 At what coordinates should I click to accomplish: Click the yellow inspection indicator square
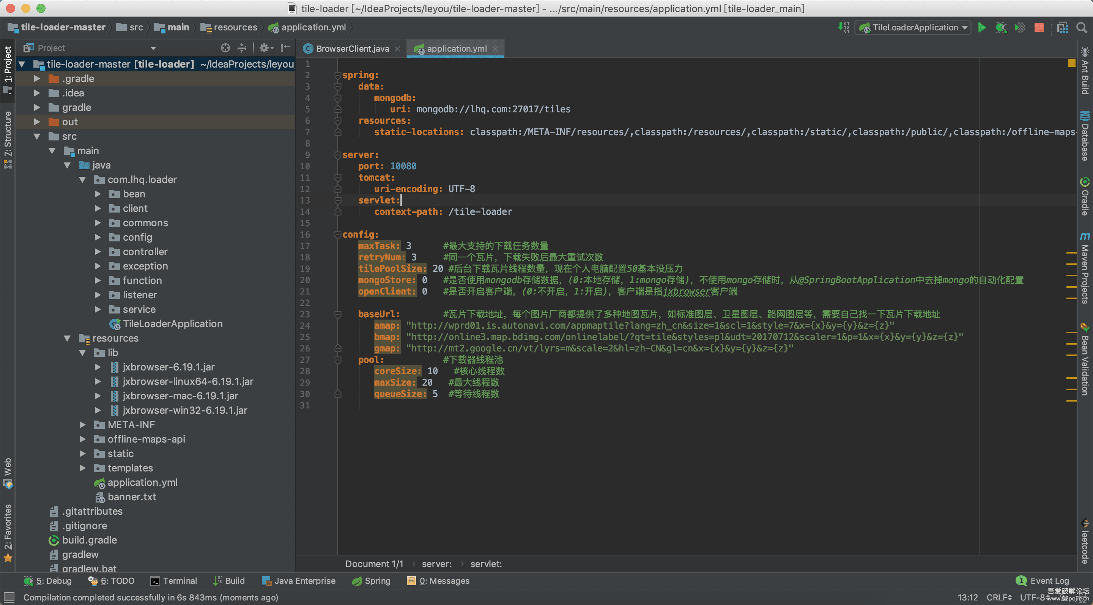click(x=1071, y=63)
